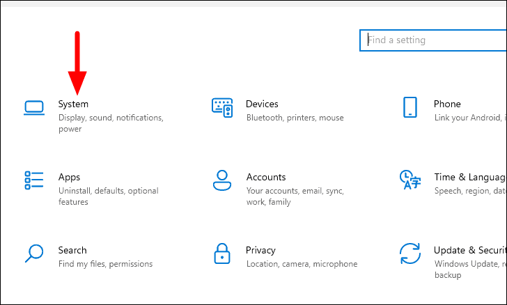Select the Apps list icon
The image size is (507, 305).
pyautogui.click(x=34, y=180)
